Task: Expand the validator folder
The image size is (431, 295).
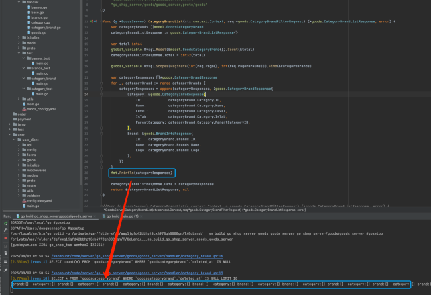Action: pyautogui.click(x=19, y=196)
